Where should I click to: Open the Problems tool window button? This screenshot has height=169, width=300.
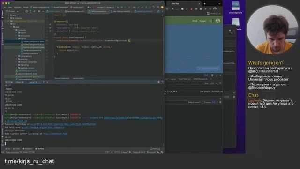[x=28, y=149]
